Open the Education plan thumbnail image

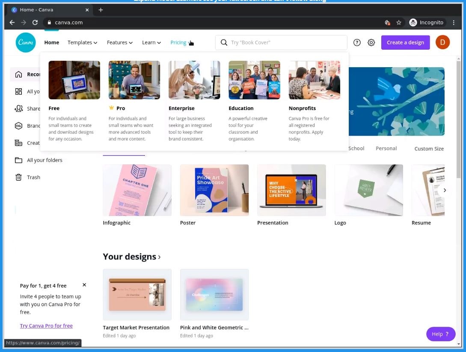(255, 80)
